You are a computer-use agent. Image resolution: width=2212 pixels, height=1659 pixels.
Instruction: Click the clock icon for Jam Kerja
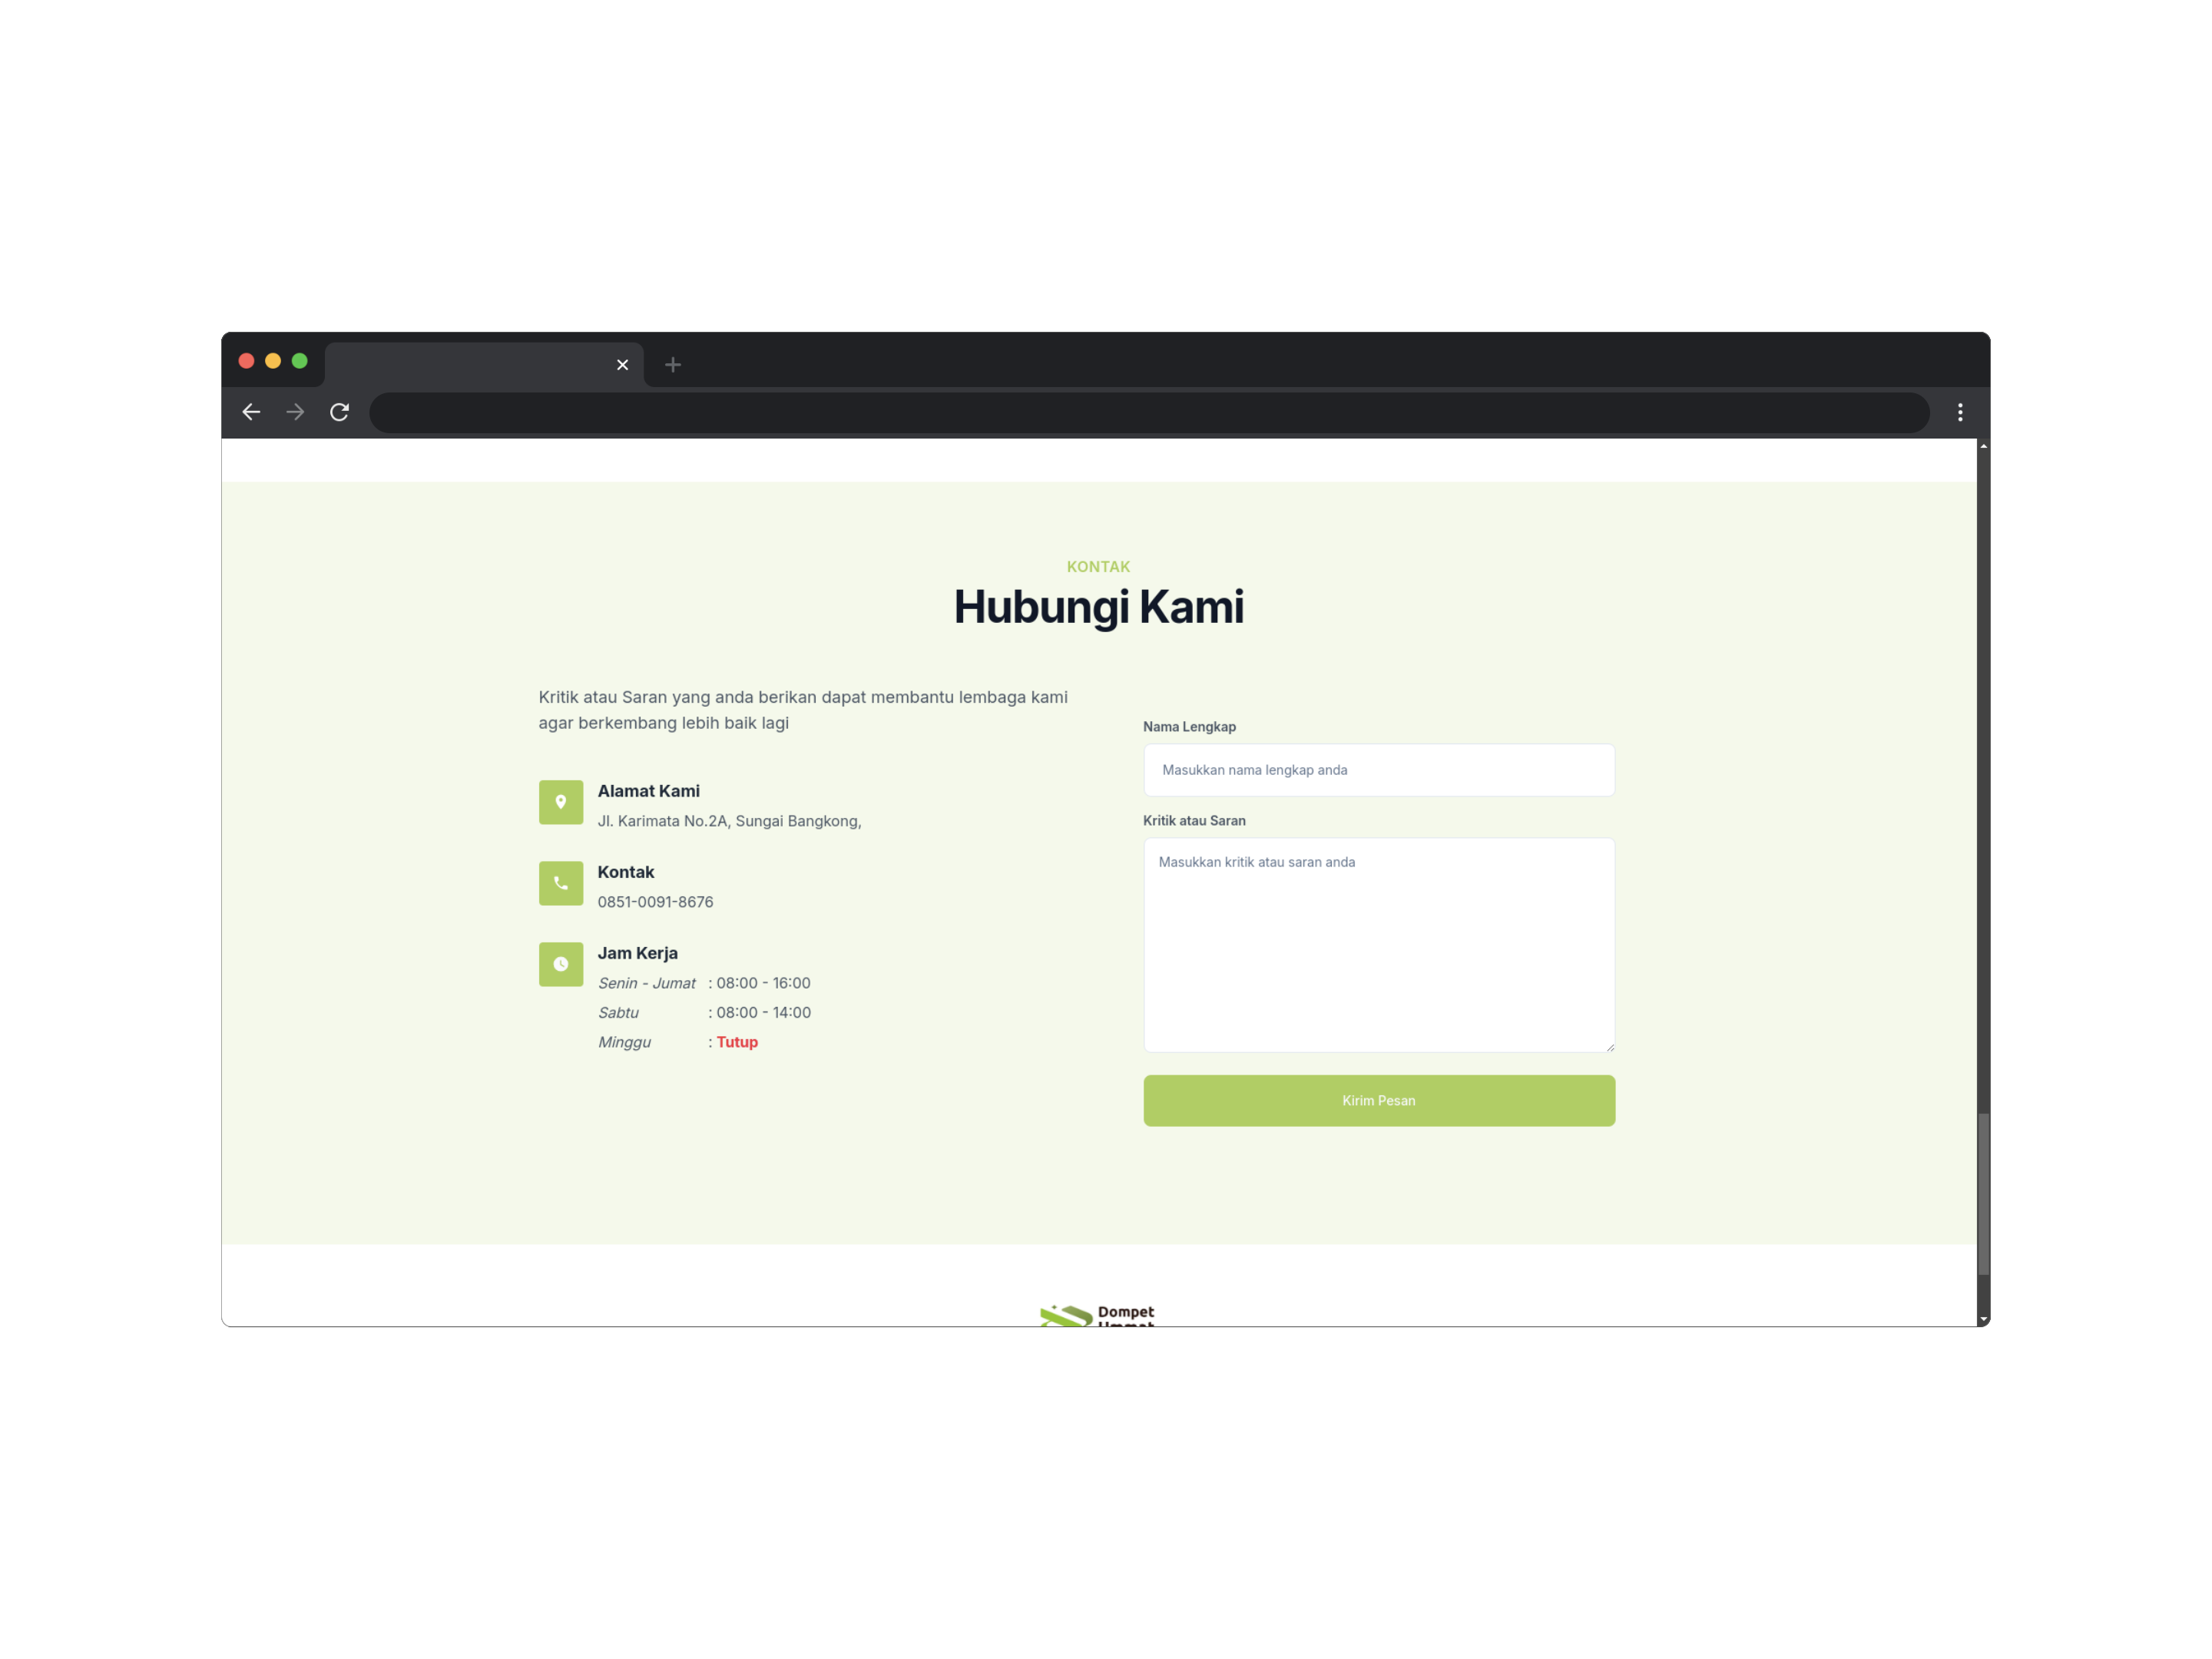(560, 964)
